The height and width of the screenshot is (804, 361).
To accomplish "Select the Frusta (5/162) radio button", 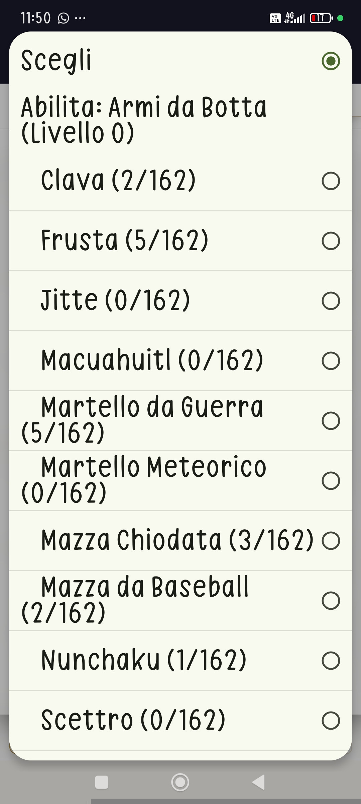I will [331, 241].
